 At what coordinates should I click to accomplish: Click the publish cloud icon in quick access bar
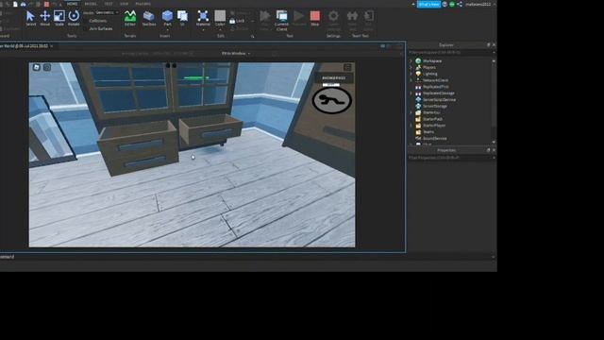(x=23, y=4)
